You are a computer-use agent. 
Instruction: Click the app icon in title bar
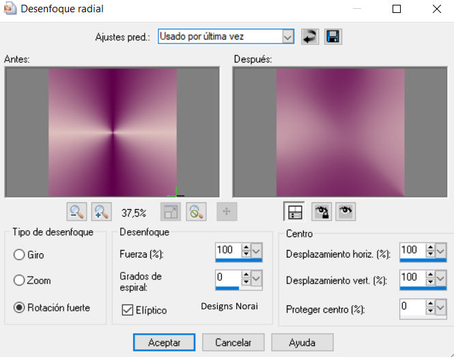click(10, 9)
